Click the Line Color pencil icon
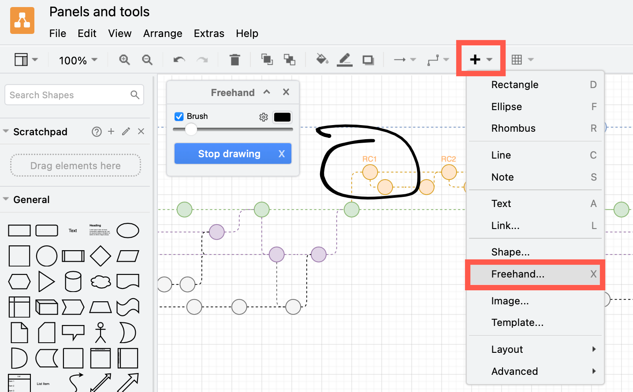This screenshot has height=392, width=633. pos(344,59)
